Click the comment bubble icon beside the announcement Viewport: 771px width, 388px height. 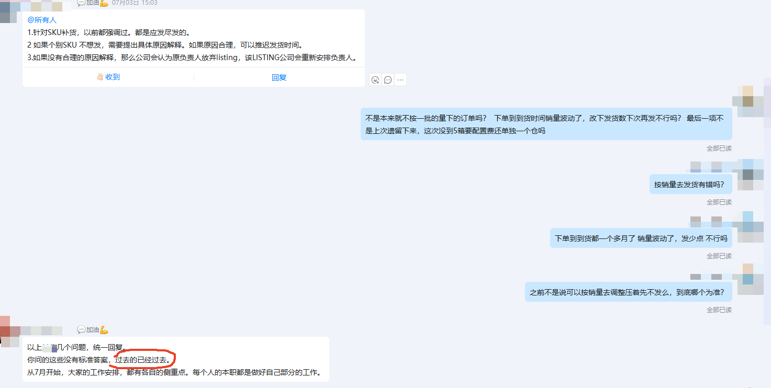(x=388, y=80)
